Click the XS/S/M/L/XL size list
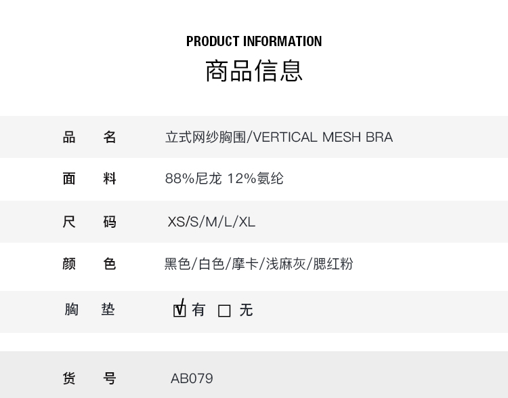Screen dimensions: 508x398 [211, 222]
